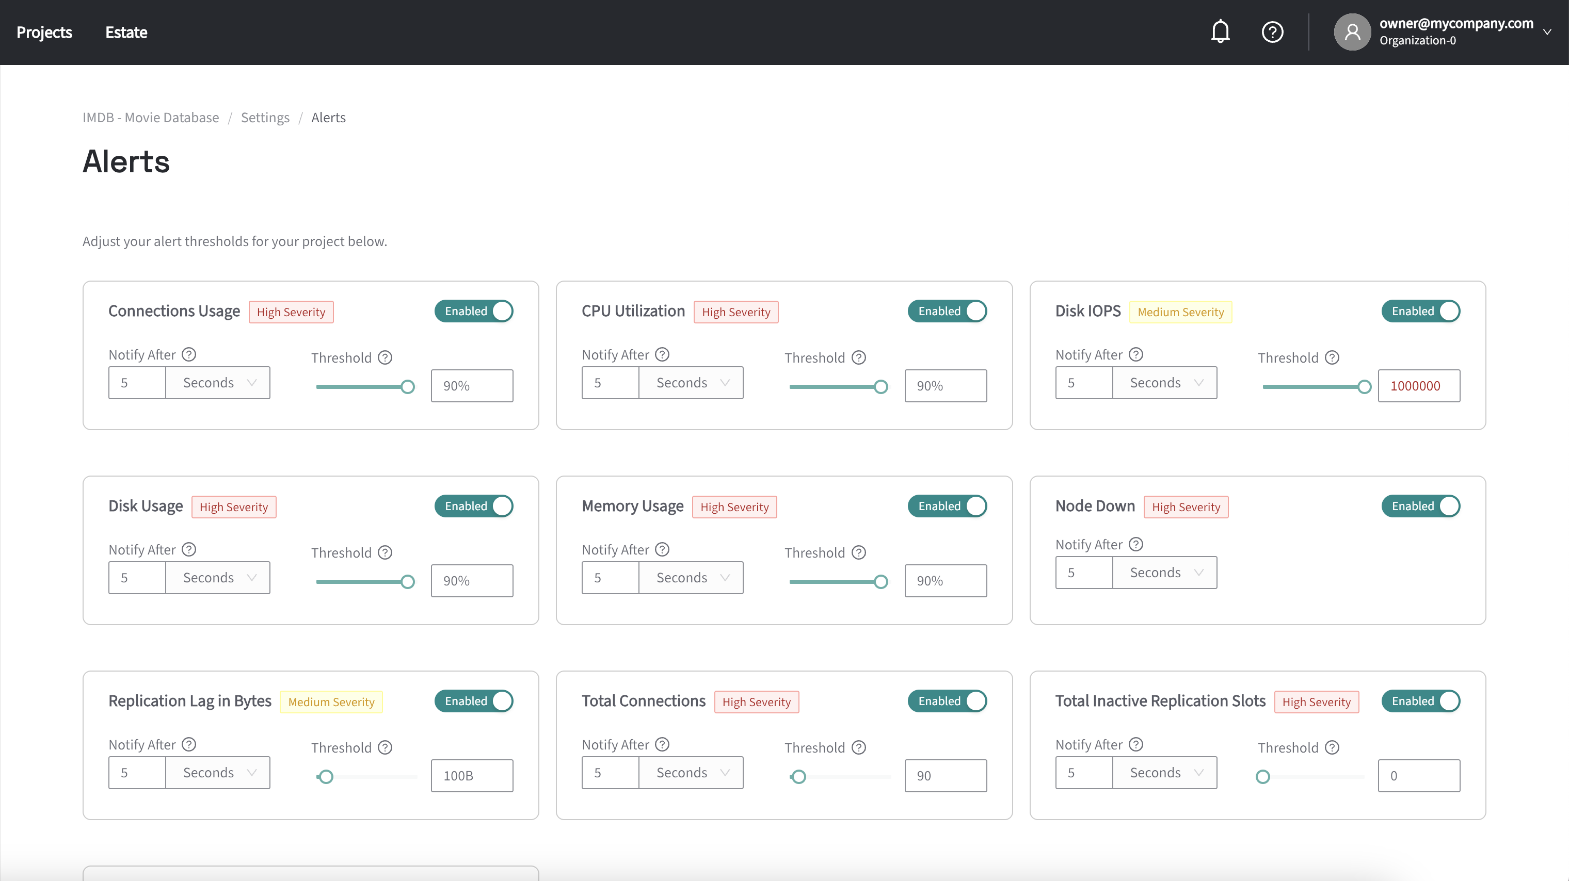Show Notify After help for Total Connections

663,744
